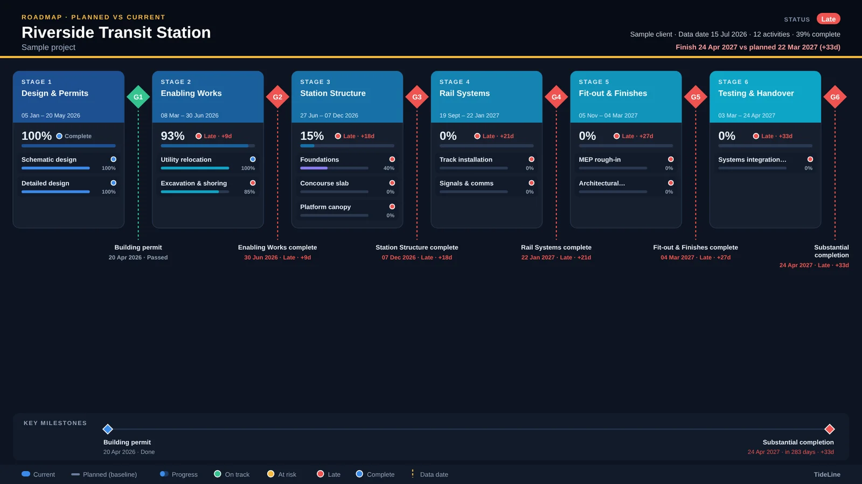862x484 pixels.
Task: Click late dot beside Foundations
Action: (x=392, y=159)
